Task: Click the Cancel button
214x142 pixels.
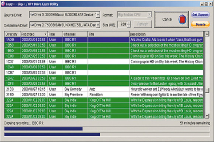Action: (x=172, y=20)
